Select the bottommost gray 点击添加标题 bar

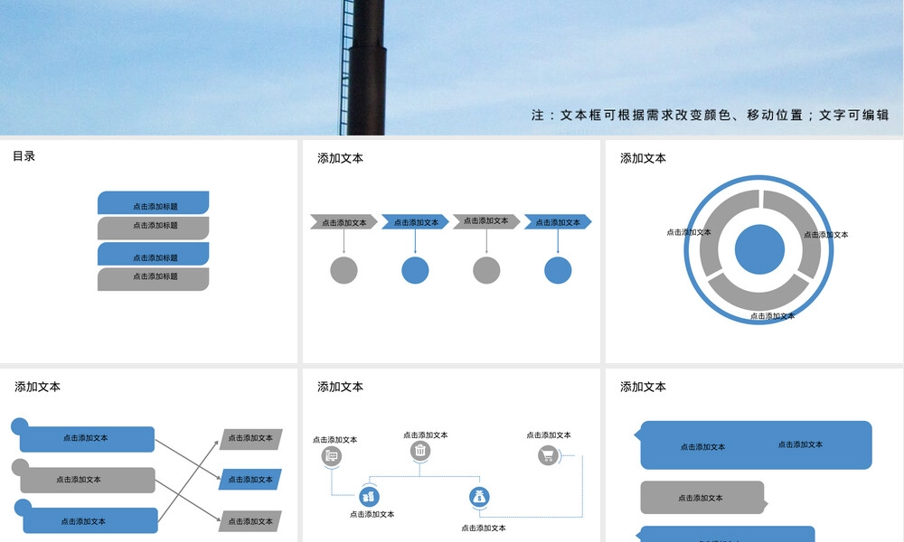(x=154, y=279)
